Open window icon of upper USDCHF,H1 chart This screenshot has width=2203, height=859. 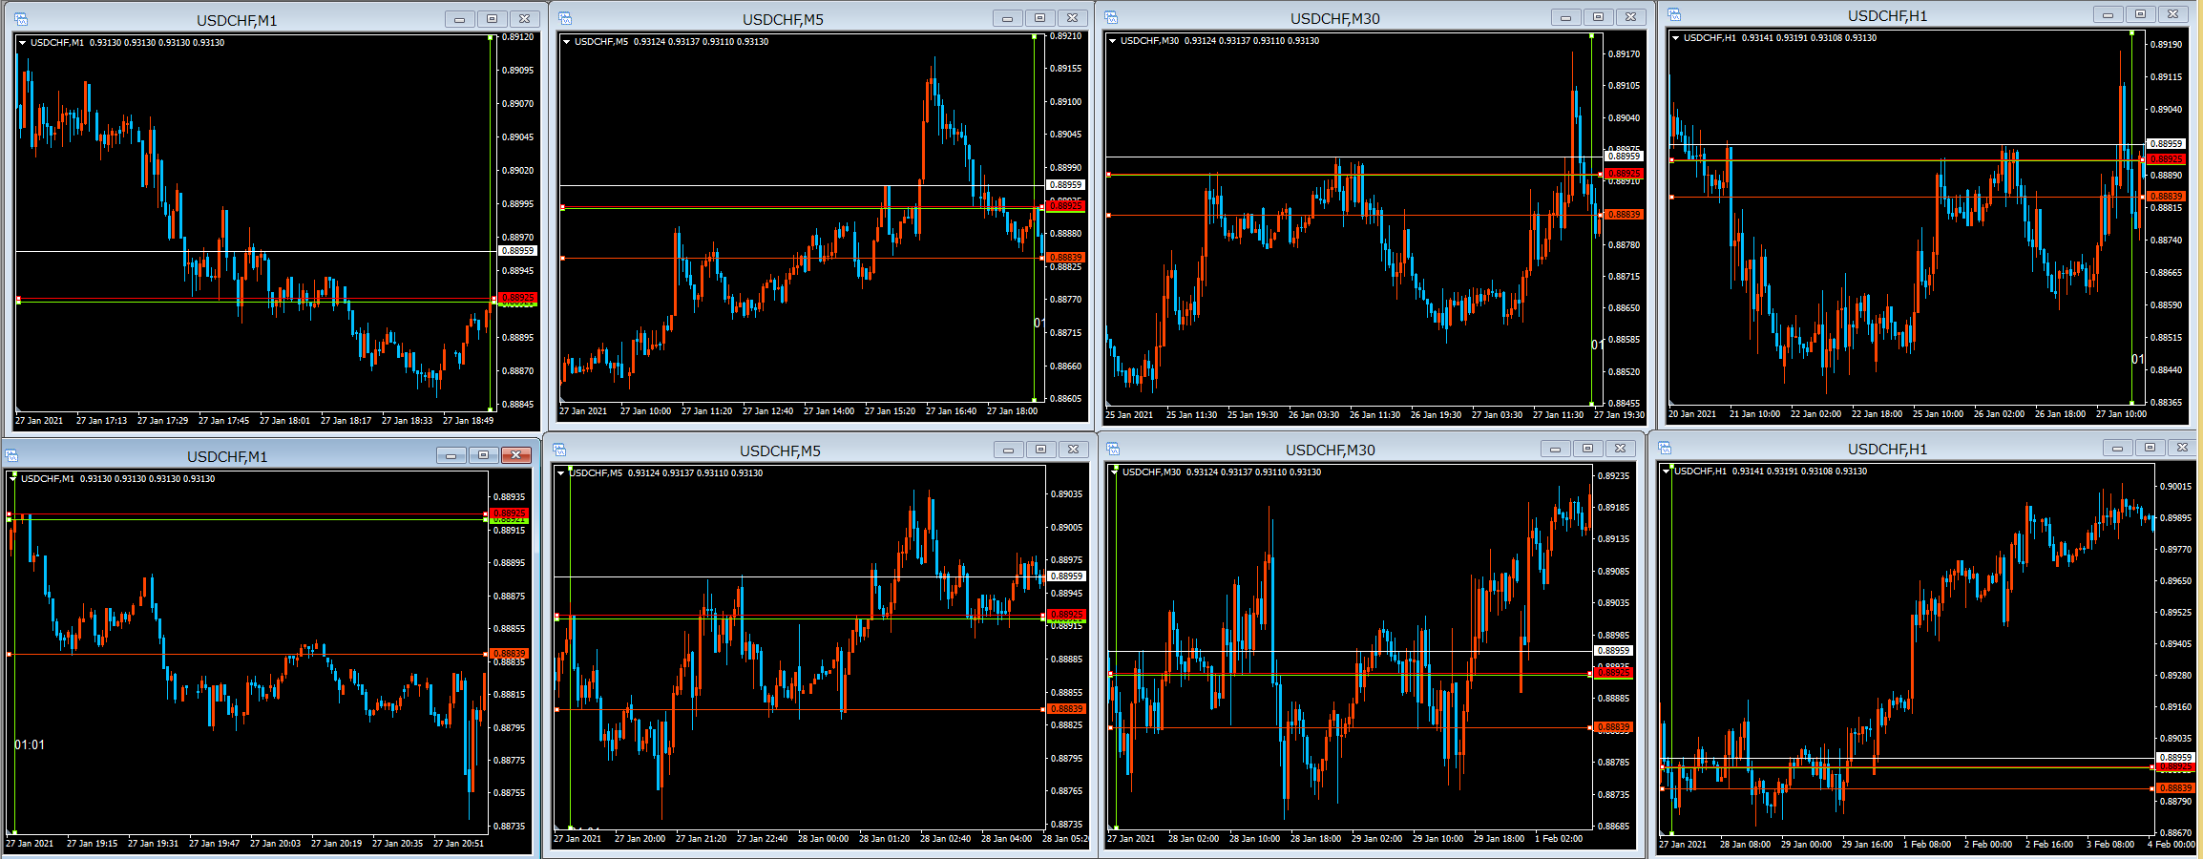pos(1674,14)
